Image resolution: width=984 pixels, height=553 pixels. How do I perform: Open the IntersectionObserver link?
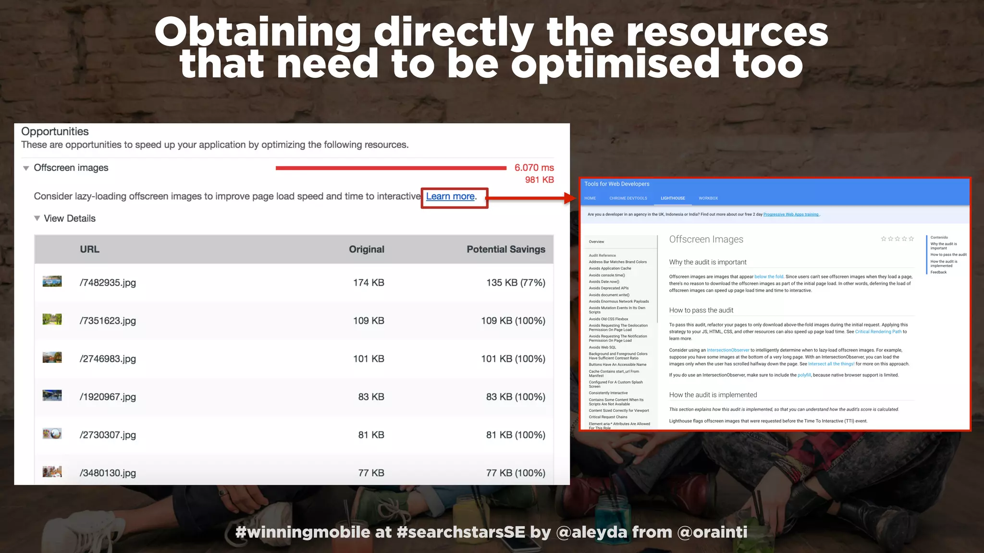coord(728,350)
